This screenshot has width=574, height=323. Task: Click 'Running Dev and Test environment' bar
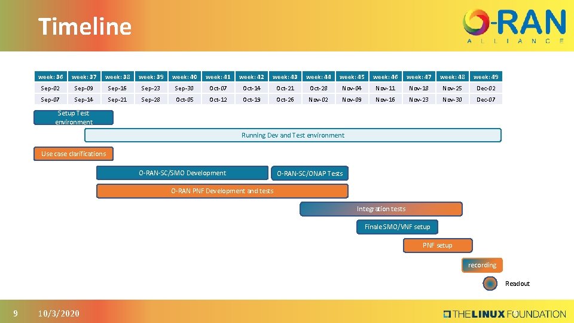pyautogui.click(x=293, y=135)
